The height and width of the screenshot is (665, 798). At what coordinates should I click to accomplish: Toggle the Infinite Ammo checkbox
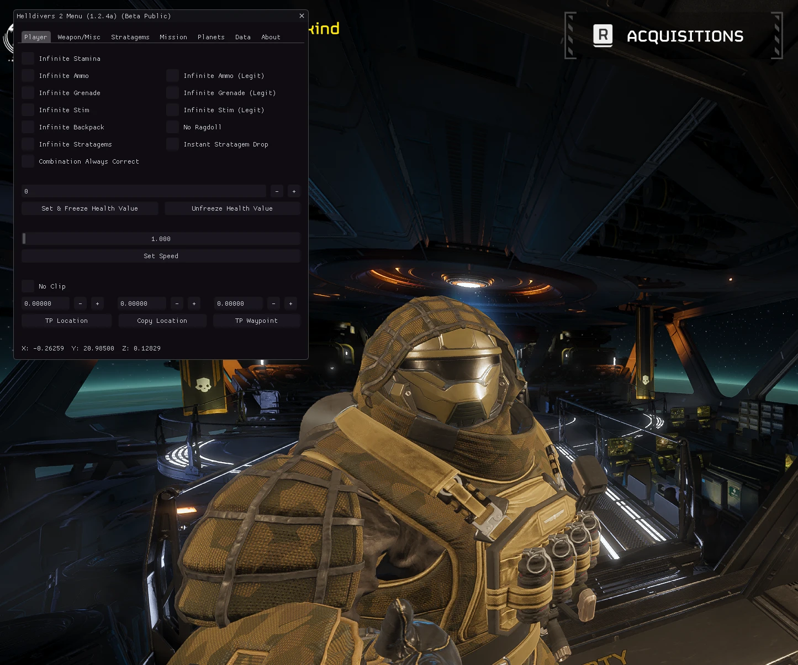28,76
